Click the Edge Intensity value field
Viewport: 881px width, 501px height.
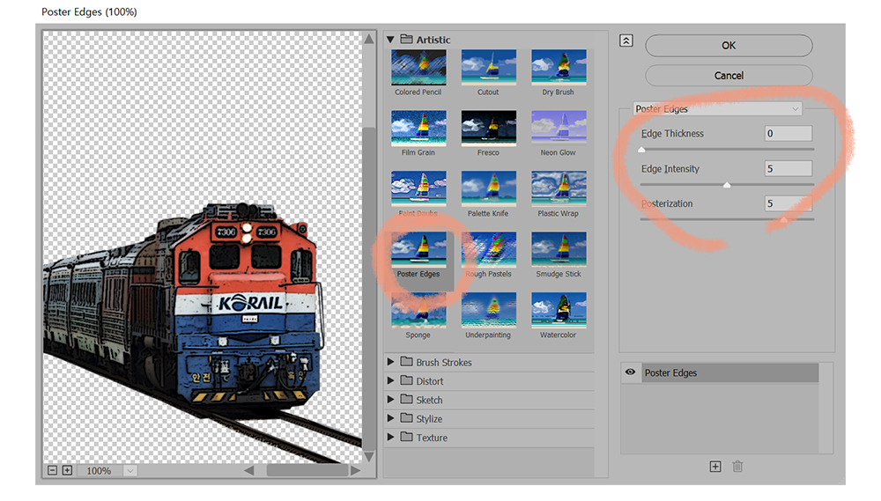(x=788, y=168)
